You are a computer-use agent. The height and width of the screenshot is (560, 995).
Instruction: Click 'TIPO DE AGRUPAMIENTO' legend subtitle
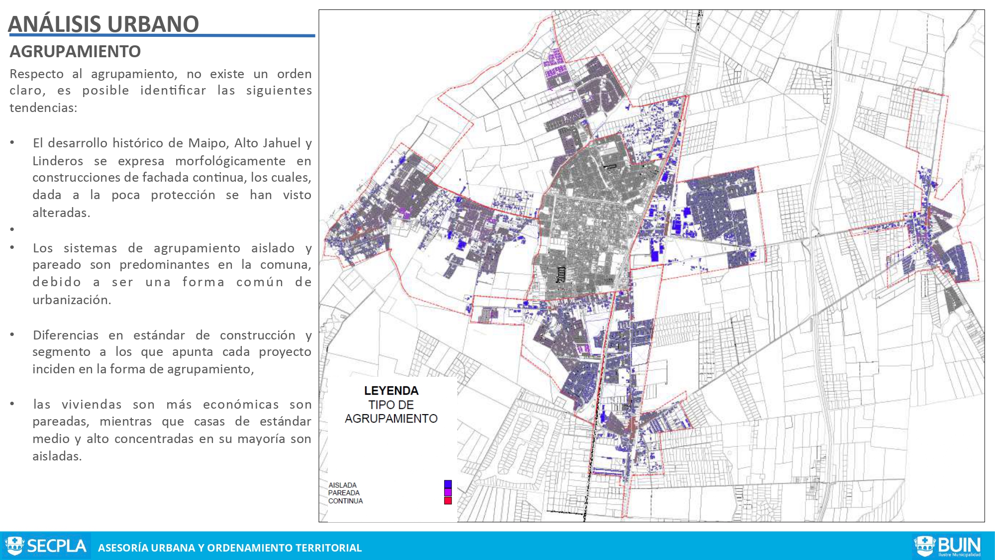pos(391,412)
